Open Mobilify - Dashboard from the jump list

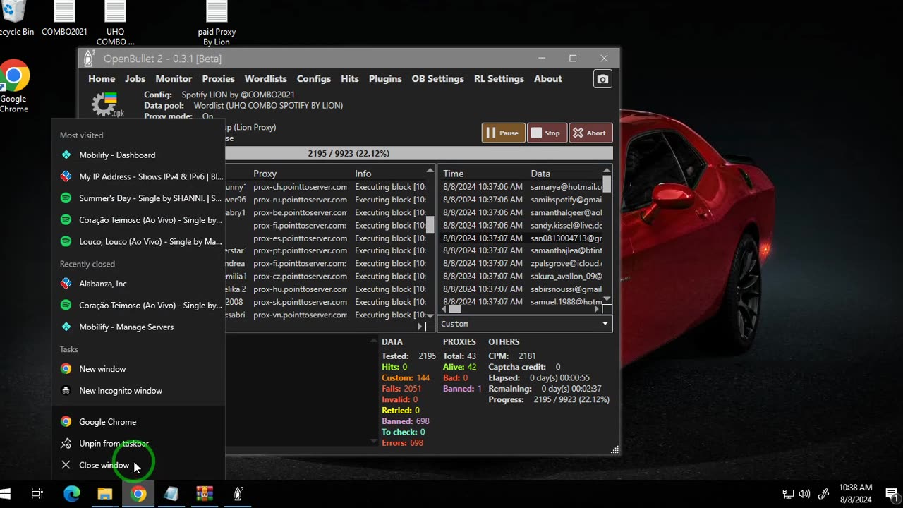(138, 155)
